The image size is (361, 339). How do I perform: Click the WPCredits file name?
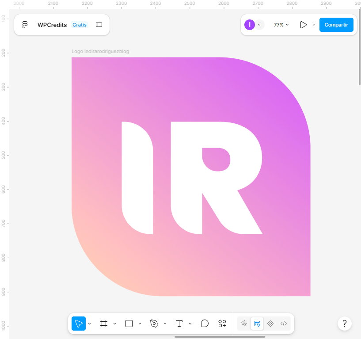pos(52,25)
